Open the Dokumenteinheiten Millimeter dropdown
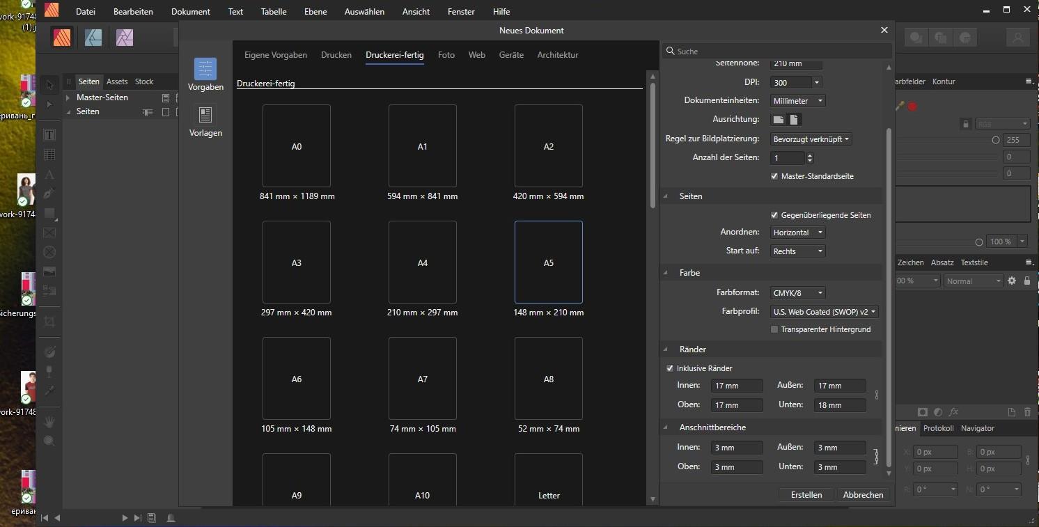The width and height of the screenshot is (1039, 527). 797,101
